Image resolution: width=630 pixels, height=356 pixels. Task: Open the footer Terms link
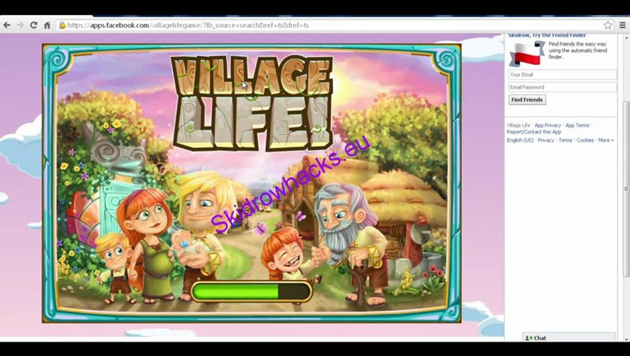point(565,140)
